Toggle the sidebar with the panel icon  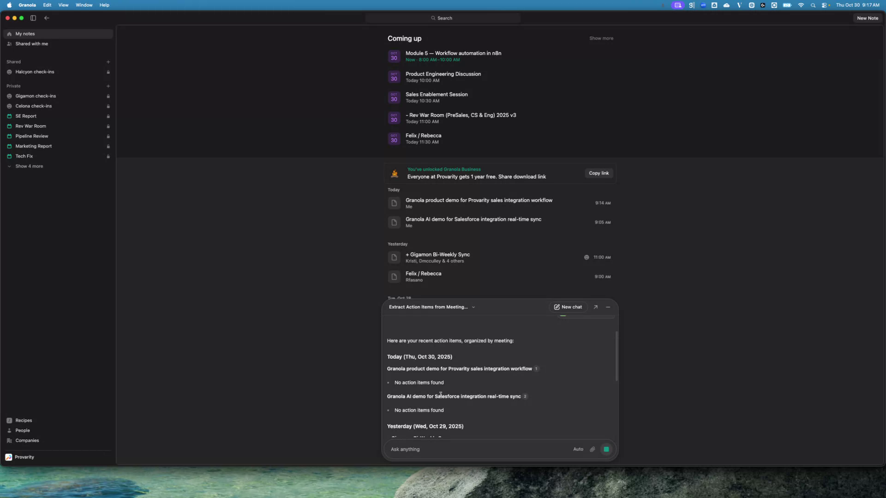pyautogui.click(x=33, y=18)
